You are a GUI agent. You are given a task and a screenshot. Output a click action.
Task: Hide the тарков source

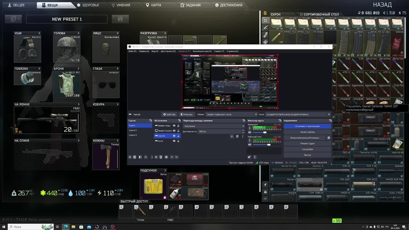point(174,136)
